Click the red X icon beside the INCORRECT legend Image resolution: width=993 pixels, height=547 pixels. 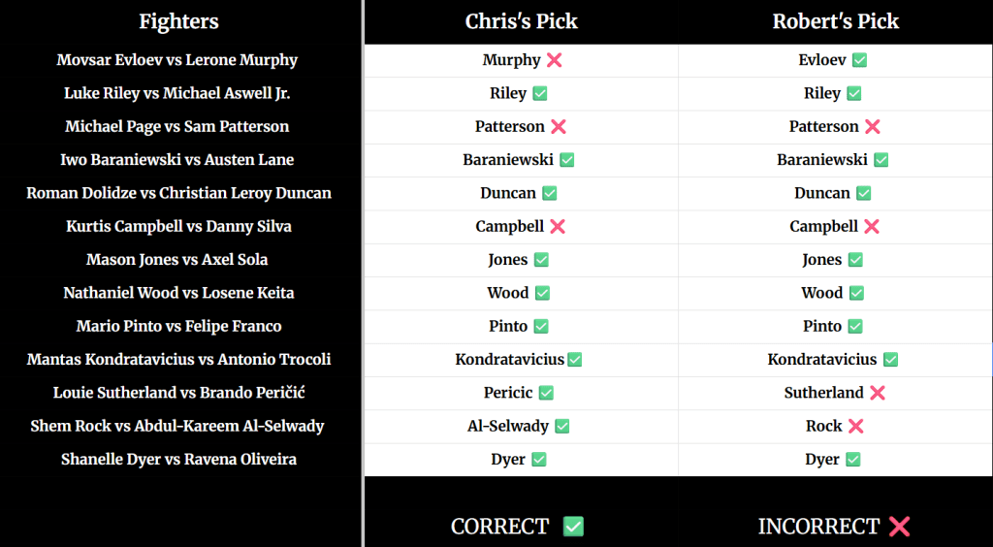[899, 527]
